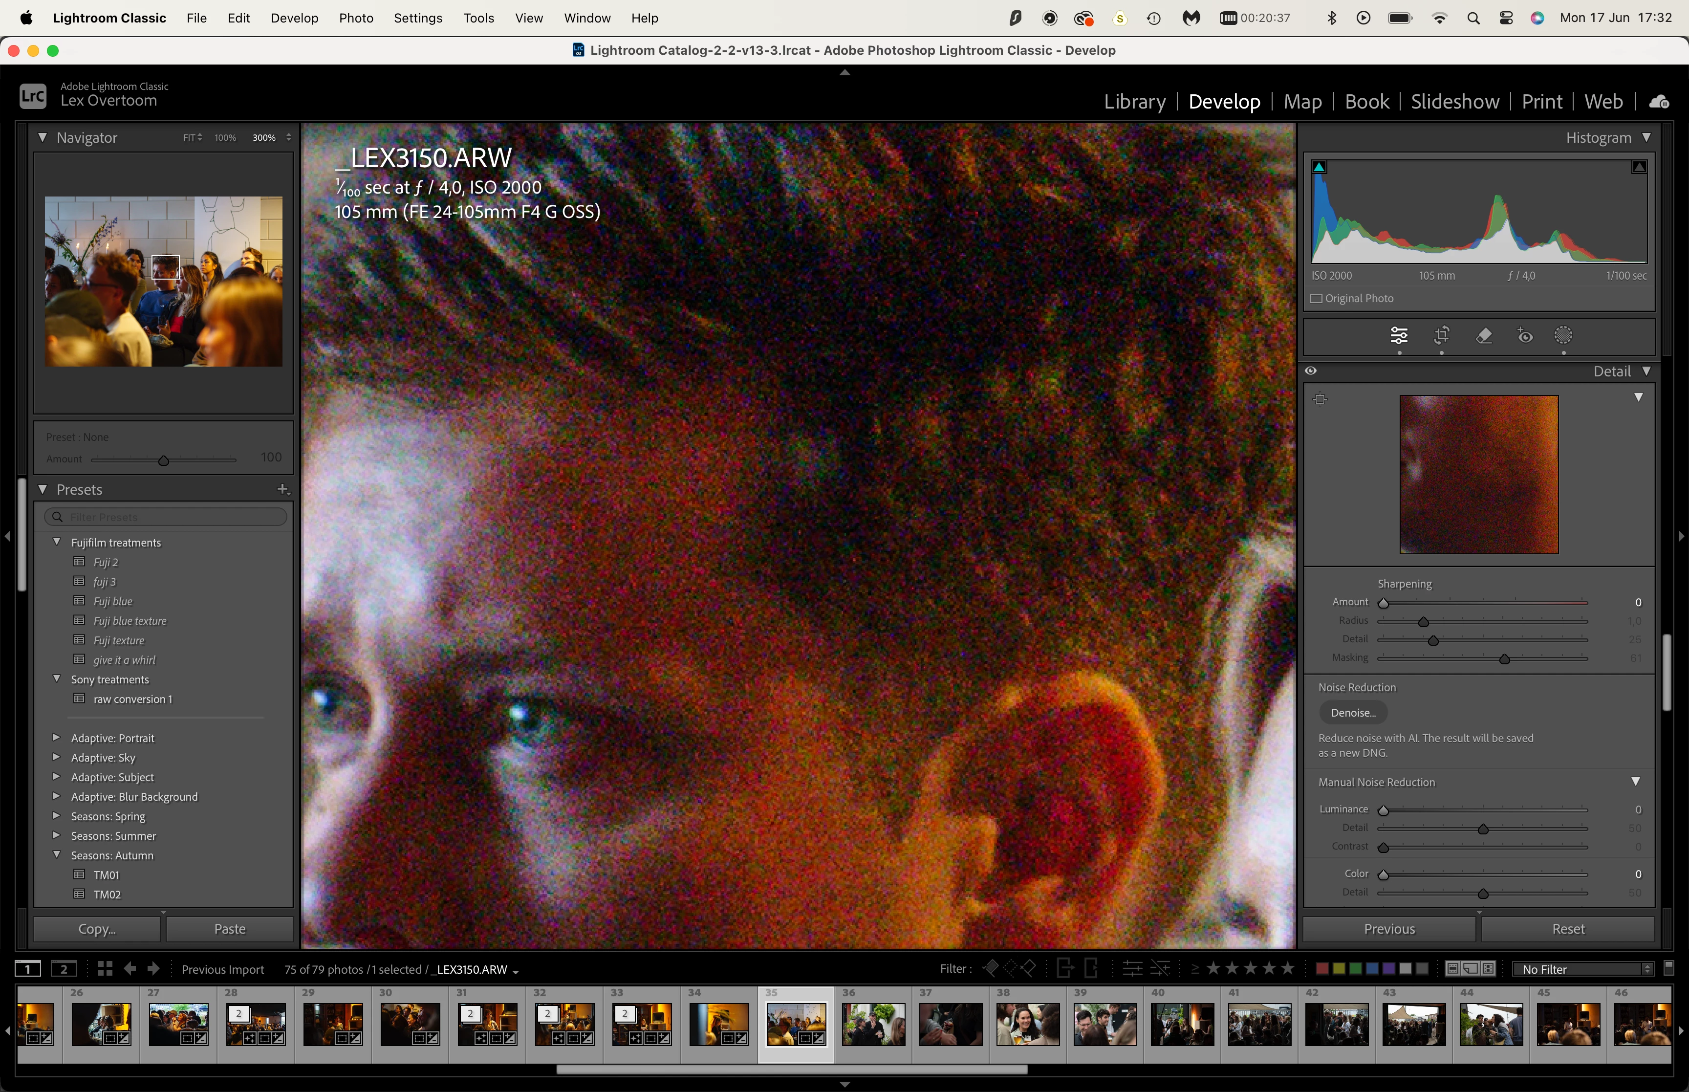This screenshot has height=1092, width=1689.
Task: Open the Masking tool
Action: [x=1563, y=335]
